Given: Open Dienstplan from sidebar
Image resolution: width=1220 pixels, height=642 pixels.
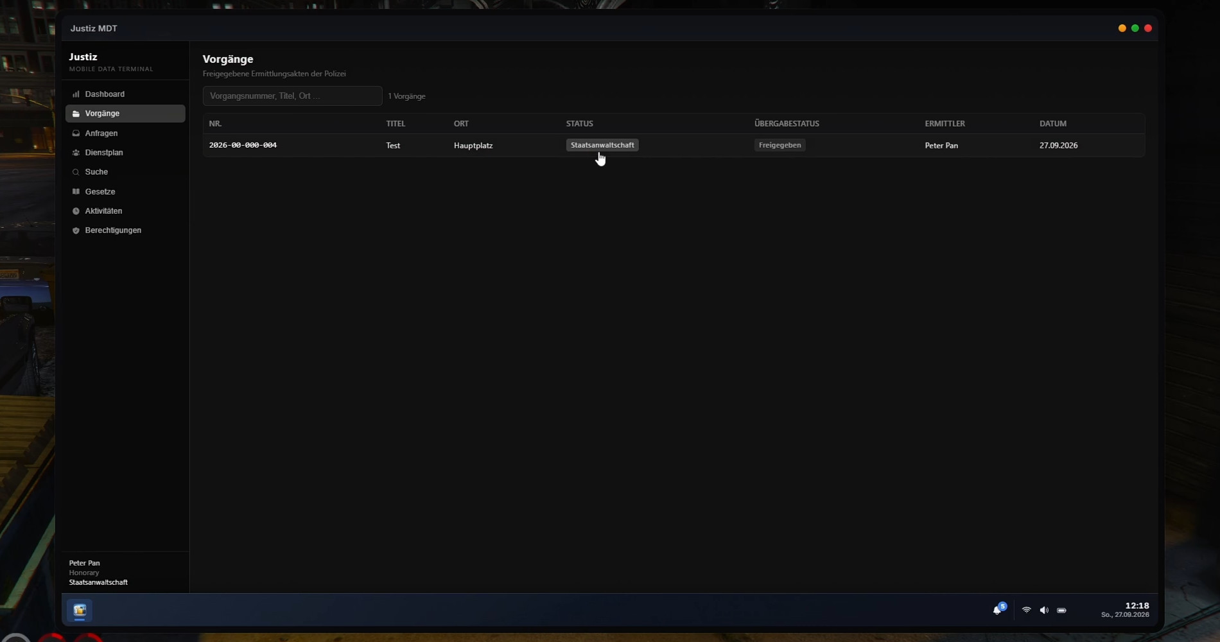Looking at the screenshot, I should pyautogui.click(x=125, y=153).
